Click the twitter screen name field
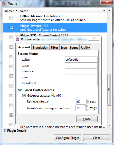The image size is (114, 145). (x=81, y=60)
